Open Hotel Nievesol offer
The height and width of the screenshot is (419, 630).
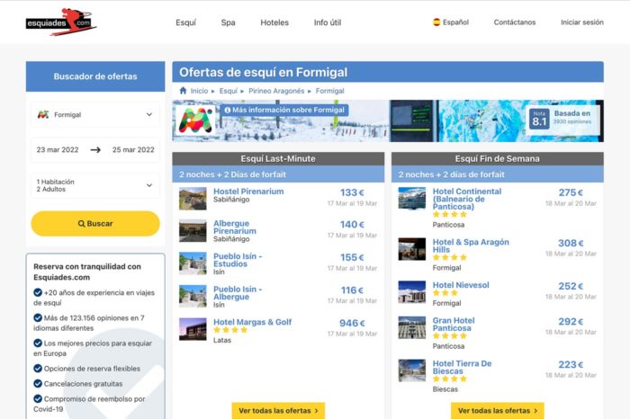(x=461, y=285)
